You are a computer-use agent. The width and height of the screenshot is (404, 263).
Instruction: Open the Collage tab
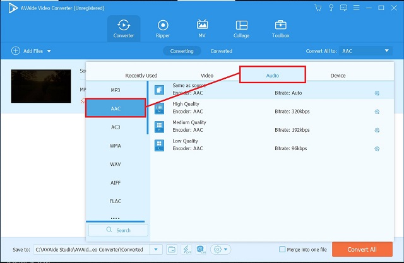click(x=241, y=28)
